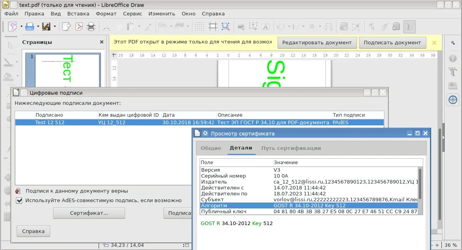Click the Сертификат... button
This screenshot has height=250, width=462.
(x=89, y=213)
